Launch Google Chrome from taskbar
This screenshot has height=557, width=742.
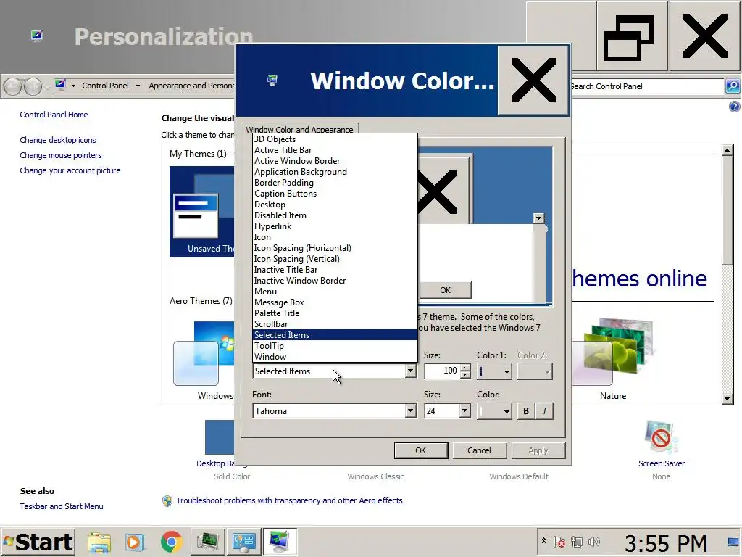click(171, 542)
